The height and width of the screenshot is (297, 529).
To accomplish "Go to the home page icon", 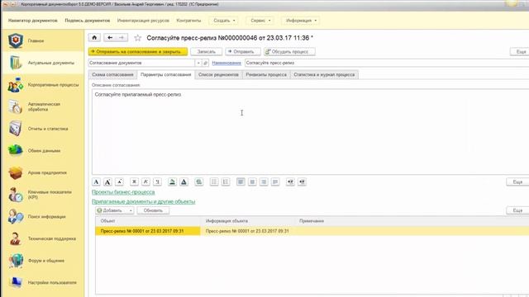I will tap(94, 38).
